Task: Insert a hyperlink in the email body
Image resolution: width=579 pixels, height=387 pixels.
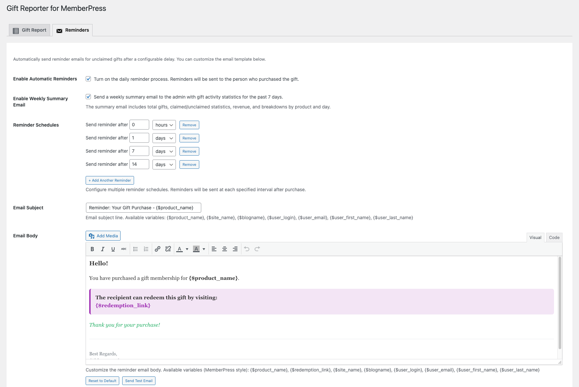Action: [x=157, y=249]
